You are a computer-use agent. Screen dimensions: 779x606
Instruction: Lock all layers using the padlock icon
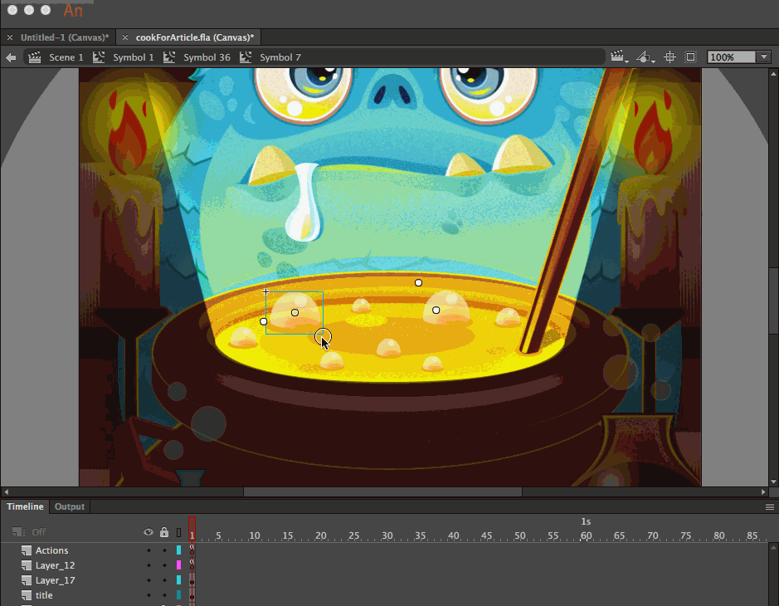[163, 532]
